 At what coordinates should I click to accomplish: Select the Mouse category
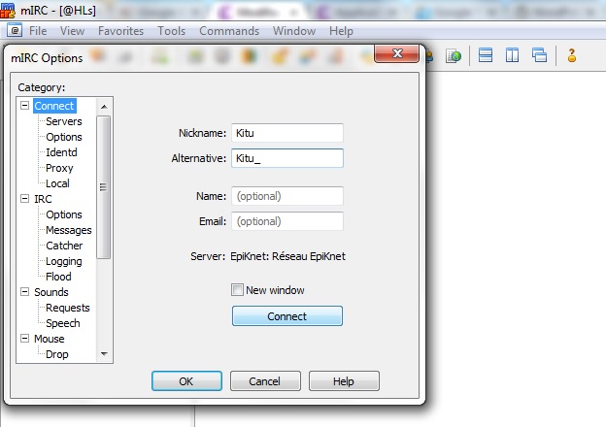click(x=50, y=339)
